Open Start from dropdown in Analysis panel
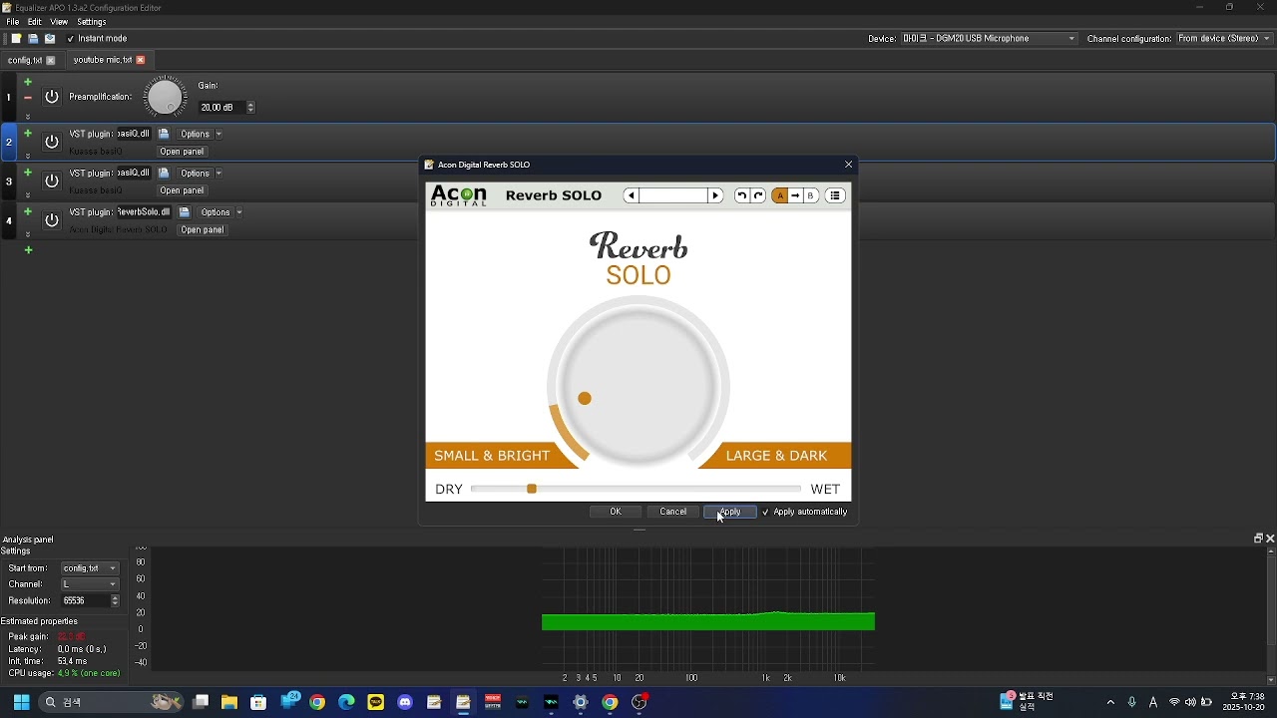This screenshot has width=1277, height=718. [x=90, y=568]
